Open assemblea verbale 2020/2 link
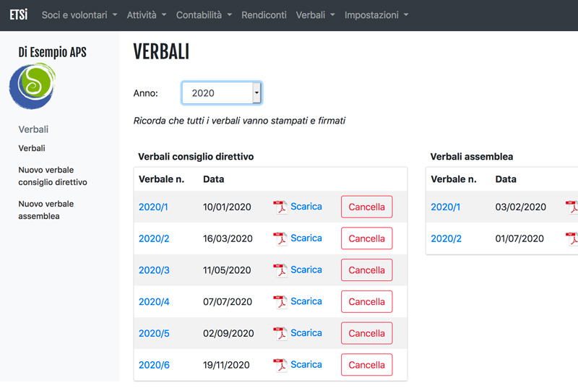 click(446, 238)
